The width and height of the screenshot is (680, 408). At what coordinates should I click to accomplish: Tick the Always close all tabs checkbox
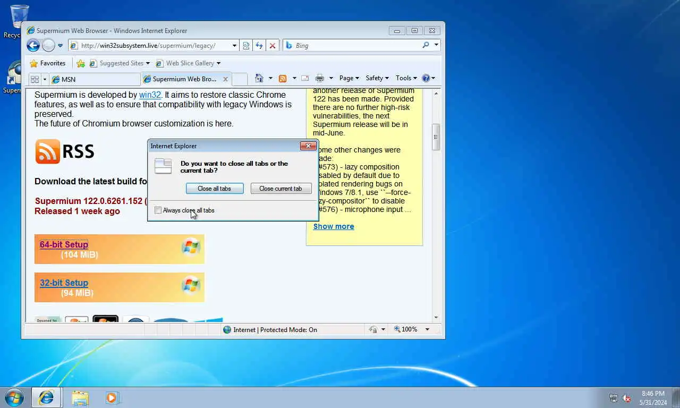pos(158,210)
